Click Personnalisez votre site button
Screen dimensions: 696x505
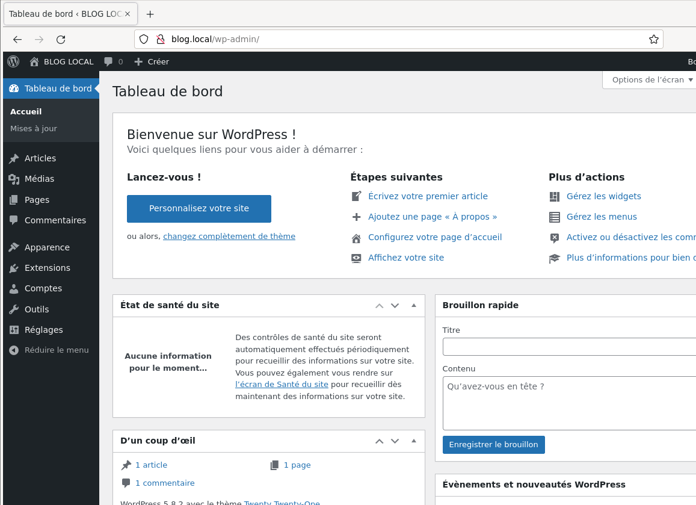tap(199, 209)
